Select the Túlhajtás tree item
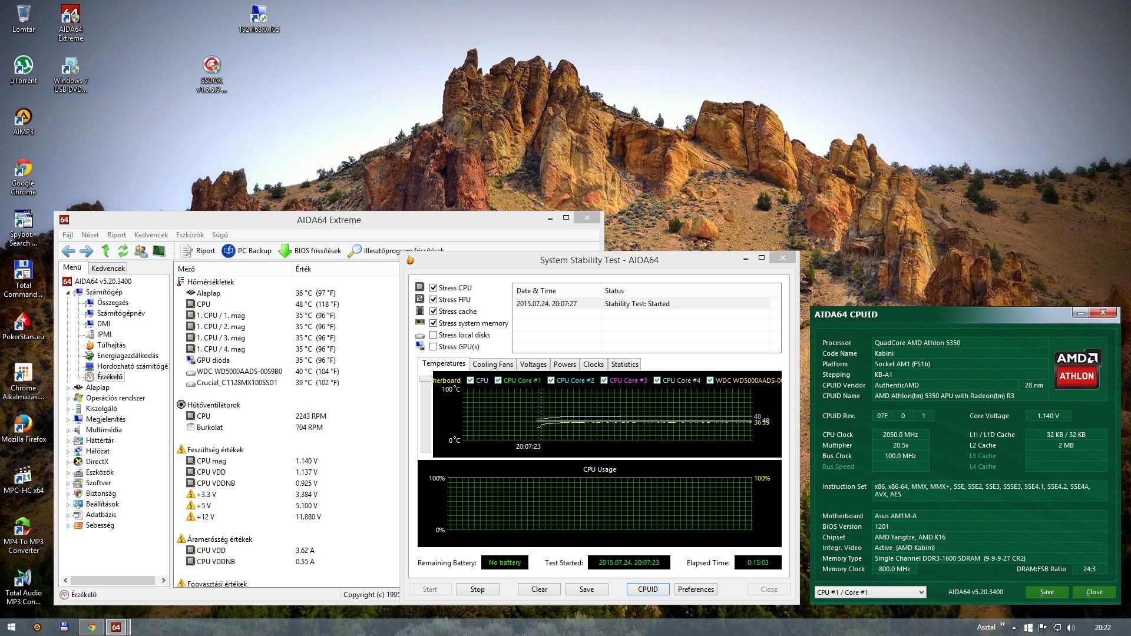 point(111,346)
